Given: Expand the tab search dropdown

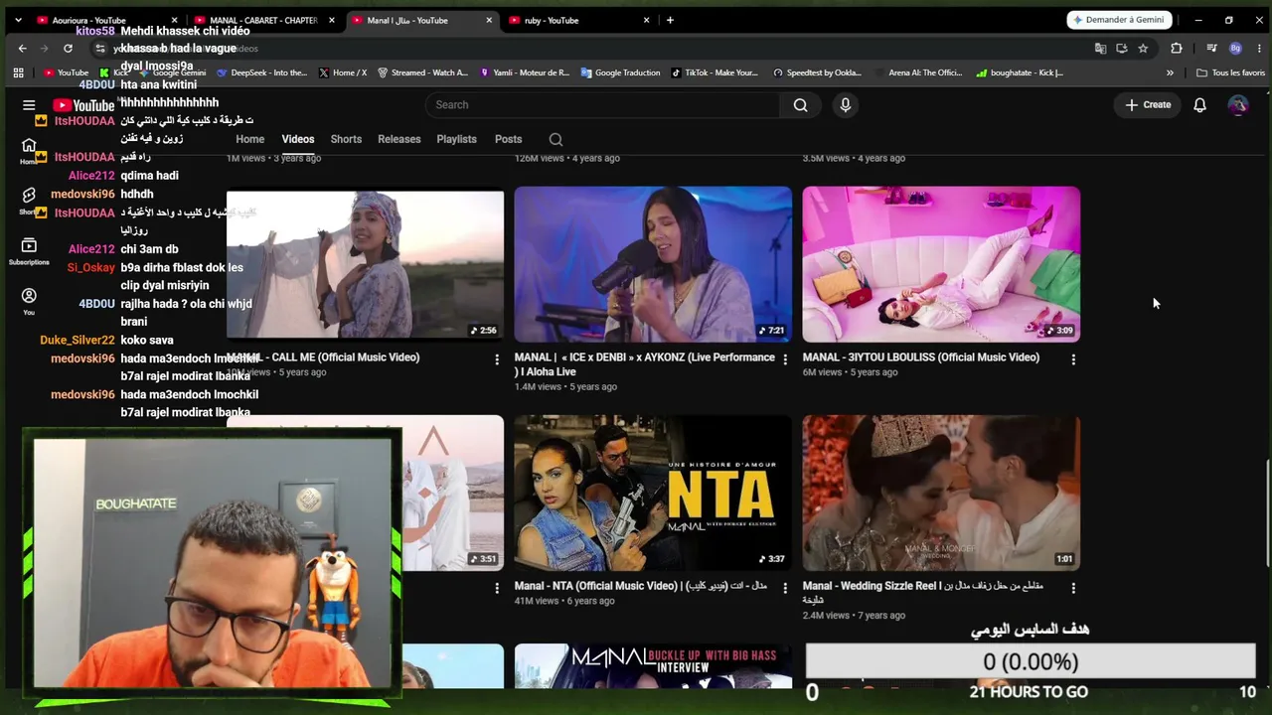Looking at the screenshot, I should pyautogui.click(x=18, y=20).
